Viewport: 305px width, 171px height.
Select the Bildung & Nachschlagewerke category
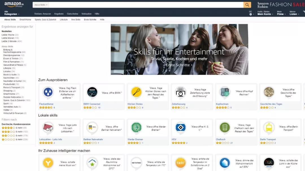(14, 51)
